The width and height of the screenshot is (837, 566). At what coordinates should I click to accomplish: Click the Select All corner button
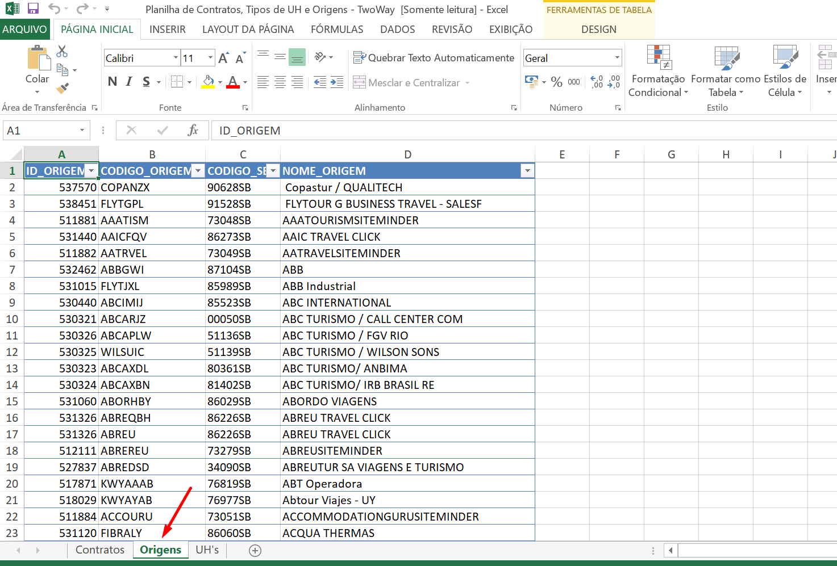(12, 154)
